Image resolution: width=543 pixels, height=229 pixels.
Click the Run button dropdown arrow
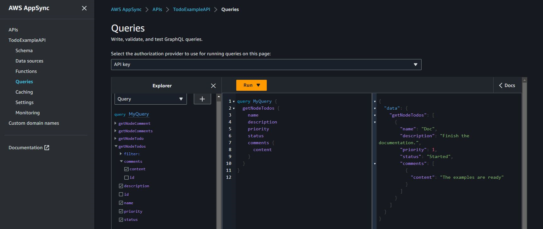pyautogui.click(x=258, y=85)
